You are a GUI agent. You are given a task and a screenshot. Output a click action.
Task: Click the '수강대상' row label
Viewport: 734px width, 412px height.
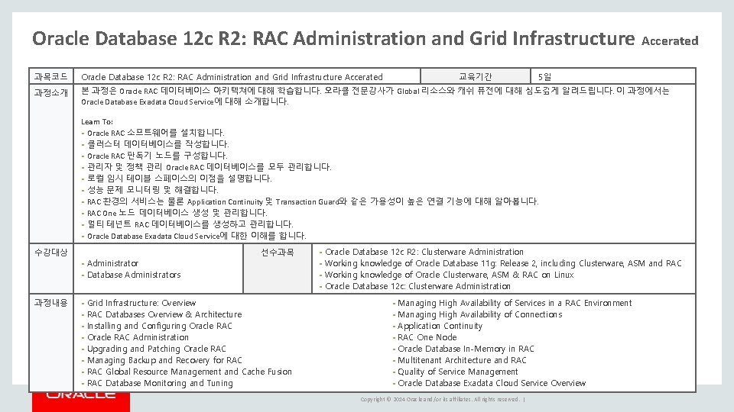pos(51,253)
